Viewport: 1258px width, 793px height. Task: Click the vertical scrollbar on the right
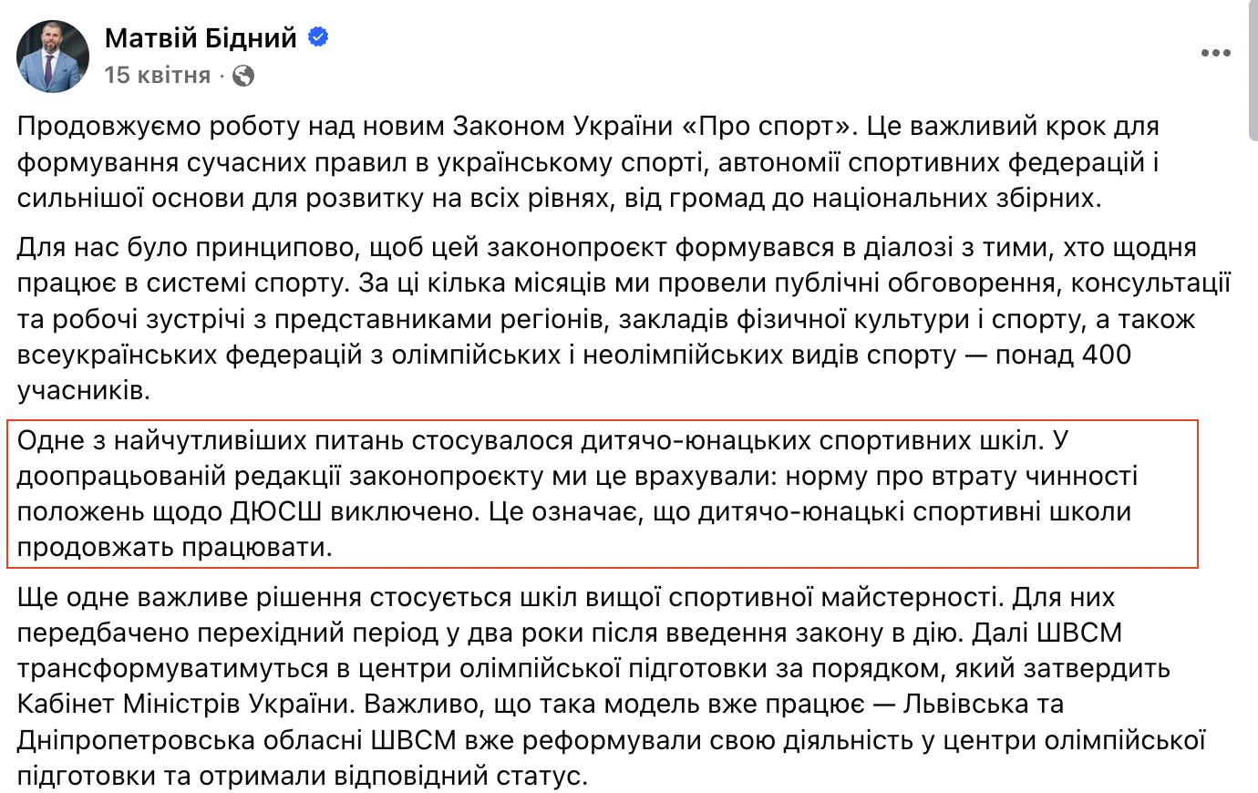pos(1252,73)
